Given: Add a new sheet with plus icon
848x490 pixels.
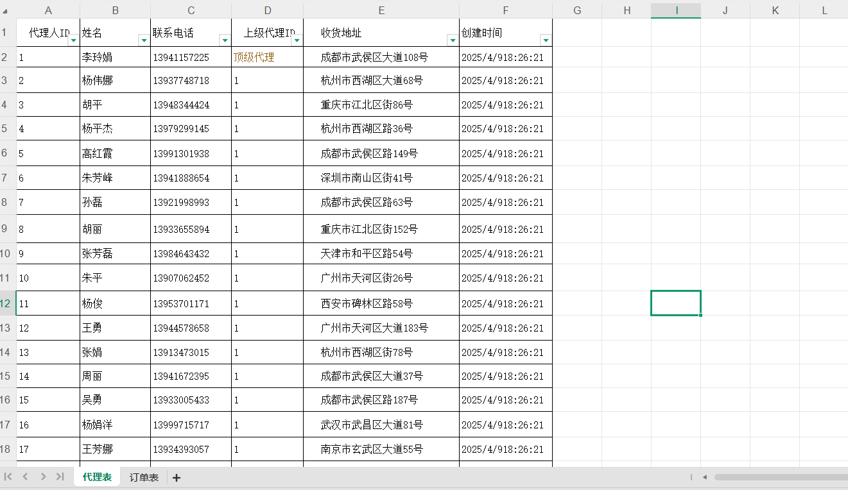Looking at the screenshot, I should tap(177, 477).
